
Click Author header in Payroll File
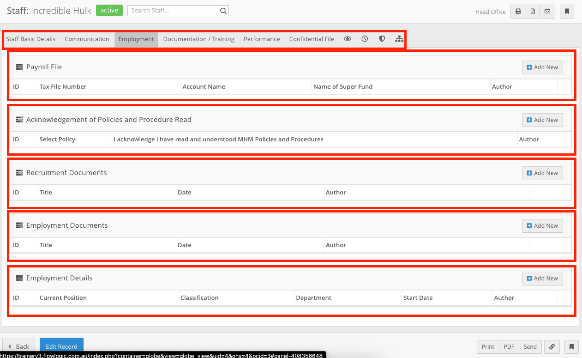502,86
